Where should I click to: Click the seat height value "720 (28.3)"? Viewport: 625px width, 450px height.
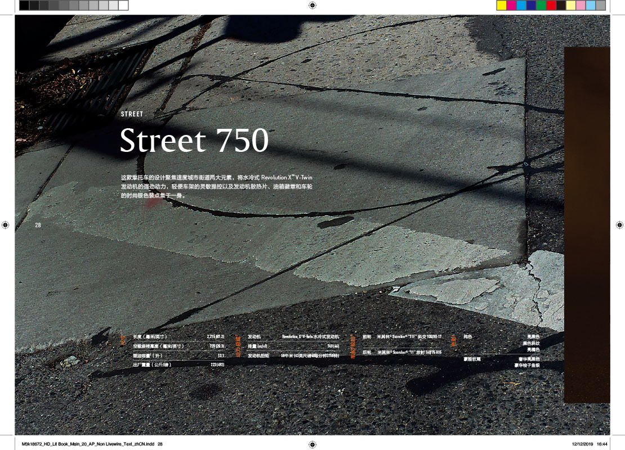click(217, 346)
